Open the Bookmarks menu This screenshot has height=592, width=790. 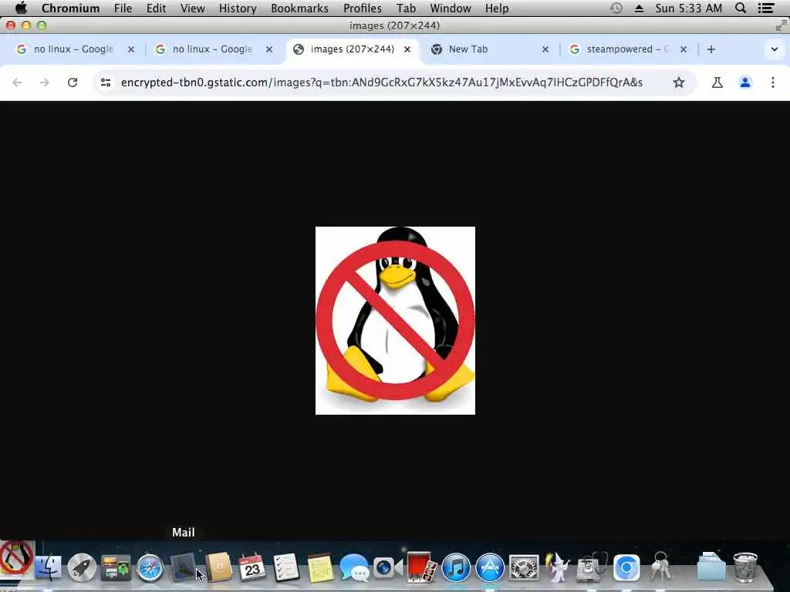click(x=300, y=8)
